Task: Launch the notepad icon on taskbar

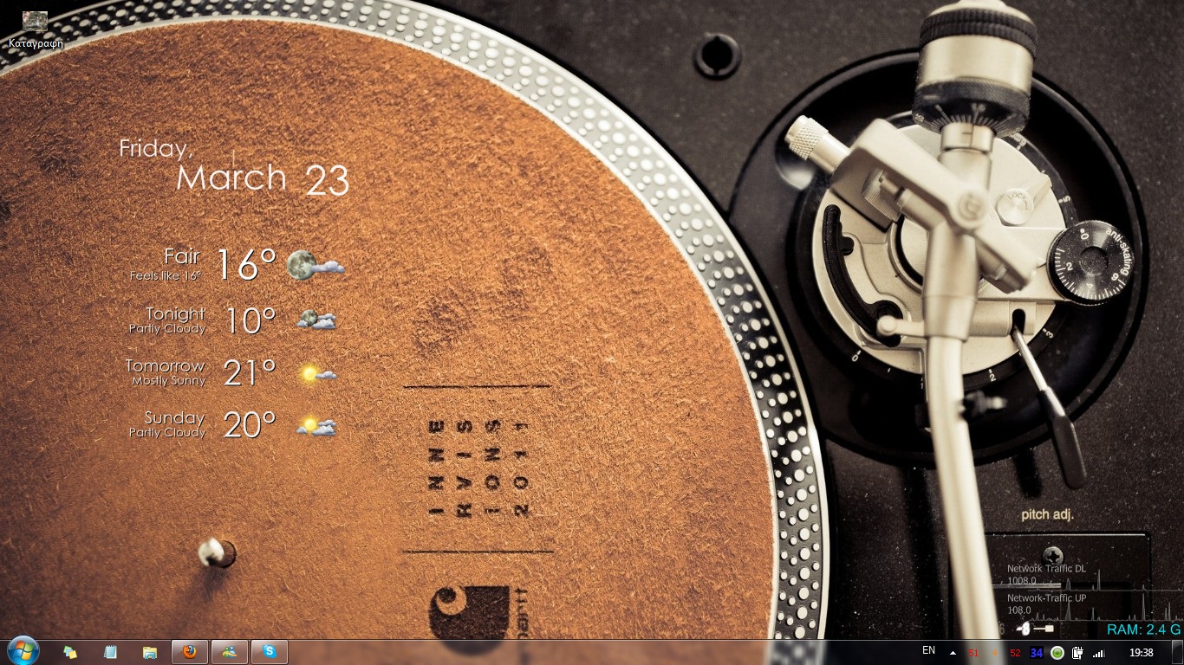Action: [x=110, y=652]
